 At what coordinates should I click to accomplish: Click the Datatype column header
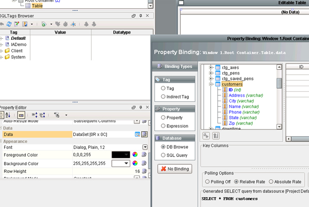(x=122, y=33)
